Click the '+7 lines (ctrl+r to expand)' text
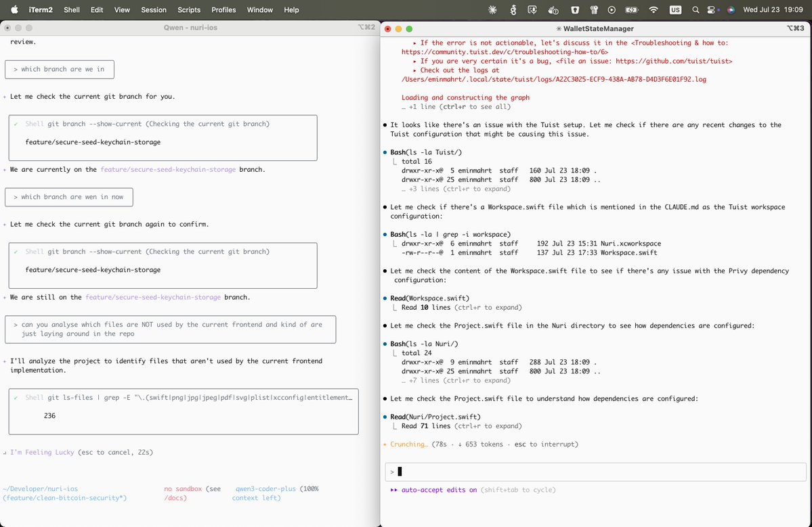The image size is (812, 527). pyautogui.click(x=456, y=380)
